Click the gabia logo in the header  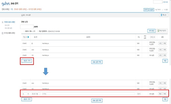coord(6,4)
